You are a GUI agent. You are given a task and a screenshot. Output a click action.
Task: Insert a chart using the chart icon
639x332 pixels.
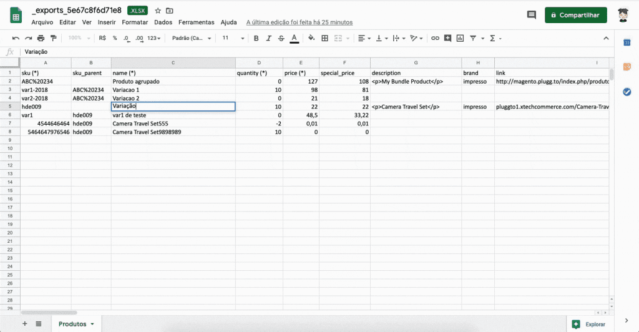pos(460,38)
